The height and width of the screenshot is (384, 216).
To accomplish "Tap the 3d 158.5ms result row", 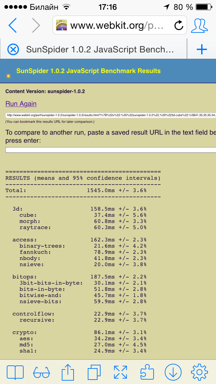I will (80, 209).
